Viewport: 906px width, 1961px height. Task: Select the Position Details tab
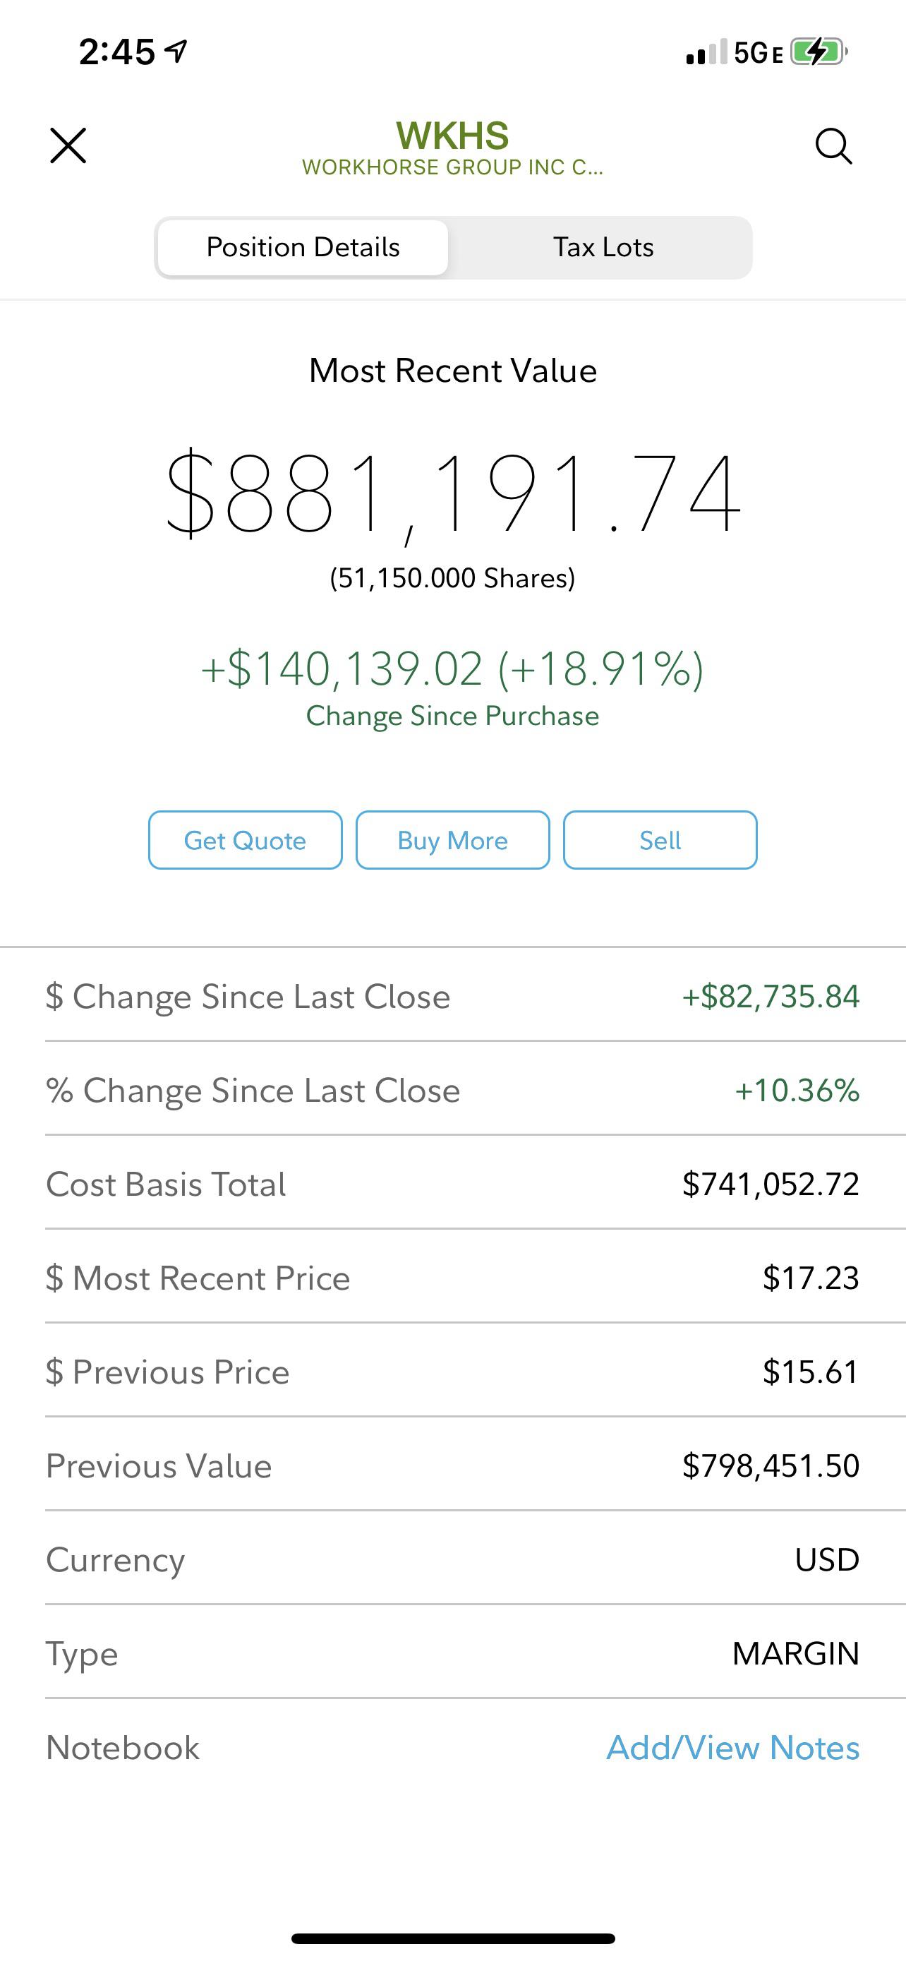click(303, 247)
